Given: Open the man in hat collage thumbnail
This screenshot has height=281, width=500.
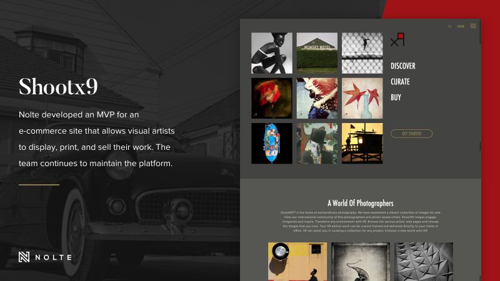Looking at the screenshot, I should (x=317, y=144).
